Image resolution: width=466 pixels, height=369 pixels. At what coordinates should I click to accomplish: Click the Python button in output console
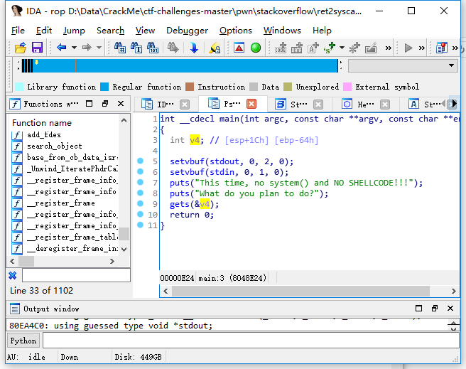[23, 341]
